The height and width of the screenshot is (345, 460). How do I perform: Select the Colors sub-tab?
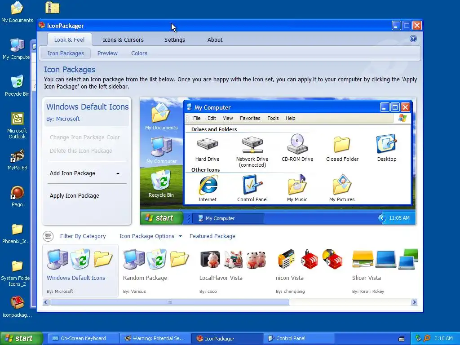click(139, 53)
